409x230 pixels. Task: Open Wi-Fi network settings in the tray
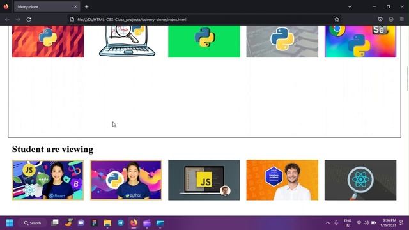coord(359,223)
